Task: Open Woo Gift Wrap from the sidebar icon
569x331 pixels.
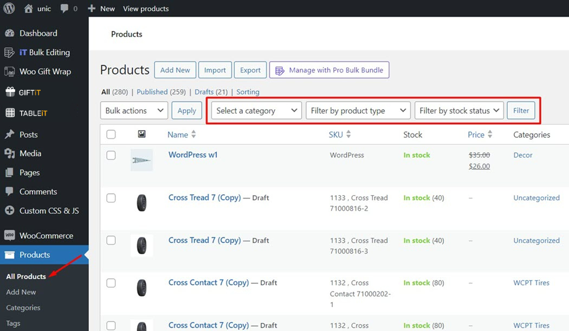Action: 10,71
